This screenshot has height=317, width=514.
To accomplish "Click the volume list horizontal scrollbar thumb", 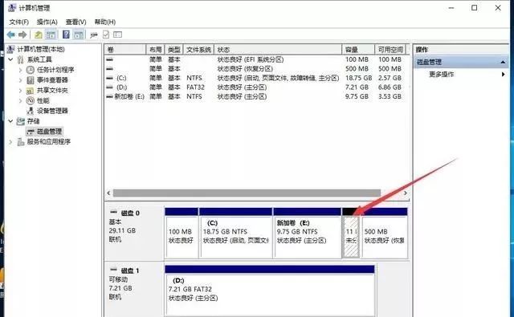I will [247, 193].
